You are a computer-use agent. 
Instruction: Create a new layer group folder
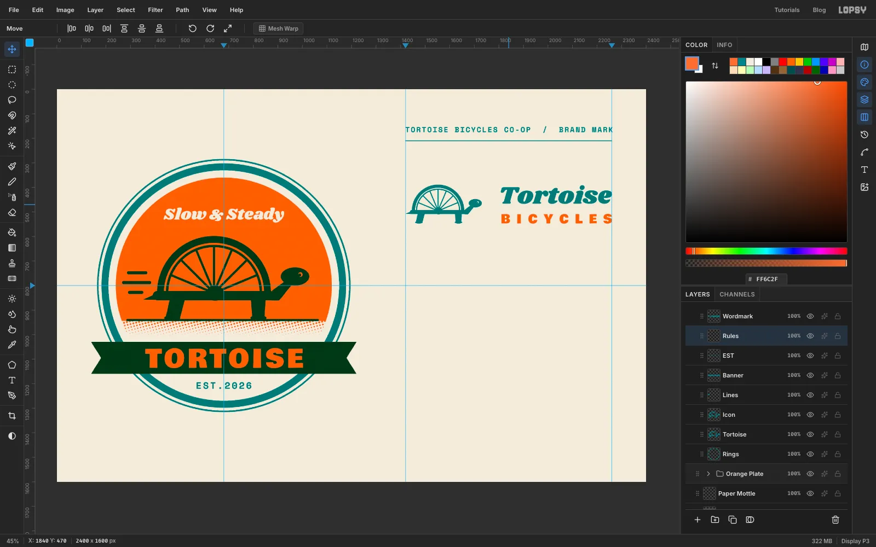pos(715,520)
